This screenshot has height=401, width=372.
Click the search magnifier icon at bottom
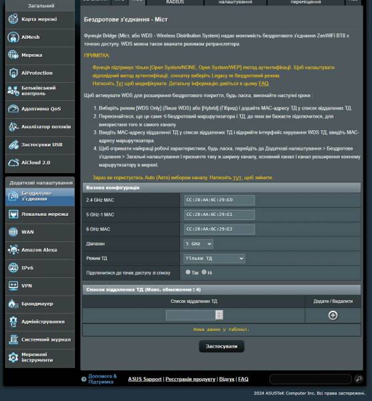359,379
